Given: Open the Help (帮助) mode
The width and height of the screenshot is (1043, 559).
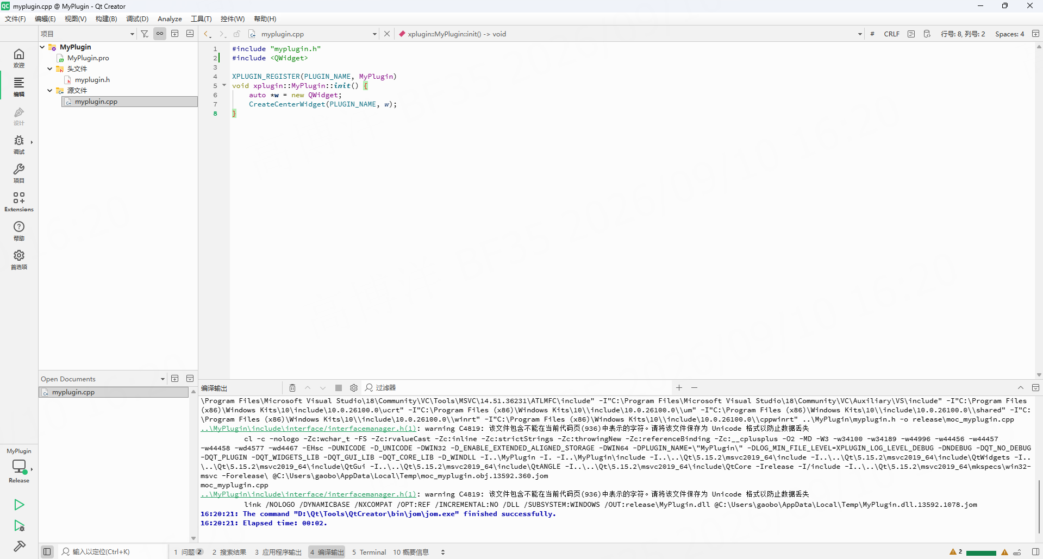Looking at the screenshot, I should click(x=19, y=230).
